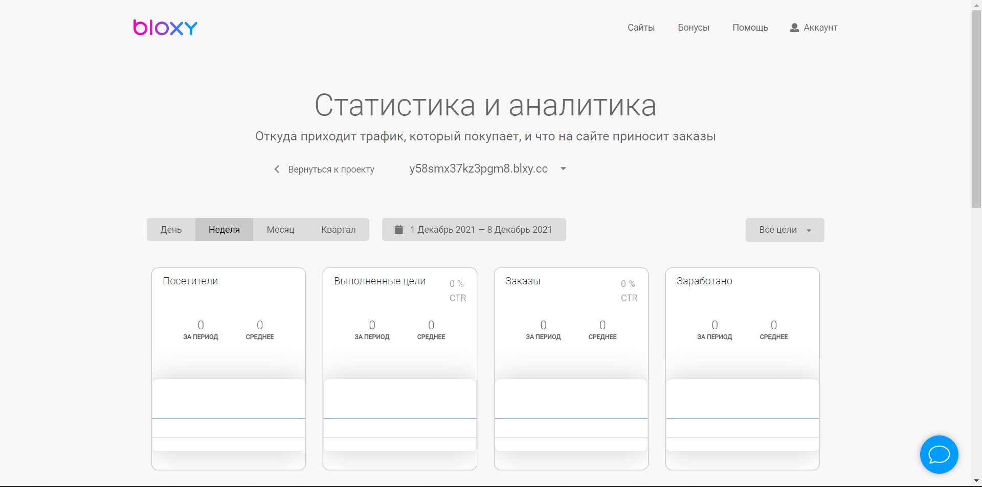The height and width of the screenshot is (487, 982).
Task: Open the Помощь menu item
Action: click(750, 28)
